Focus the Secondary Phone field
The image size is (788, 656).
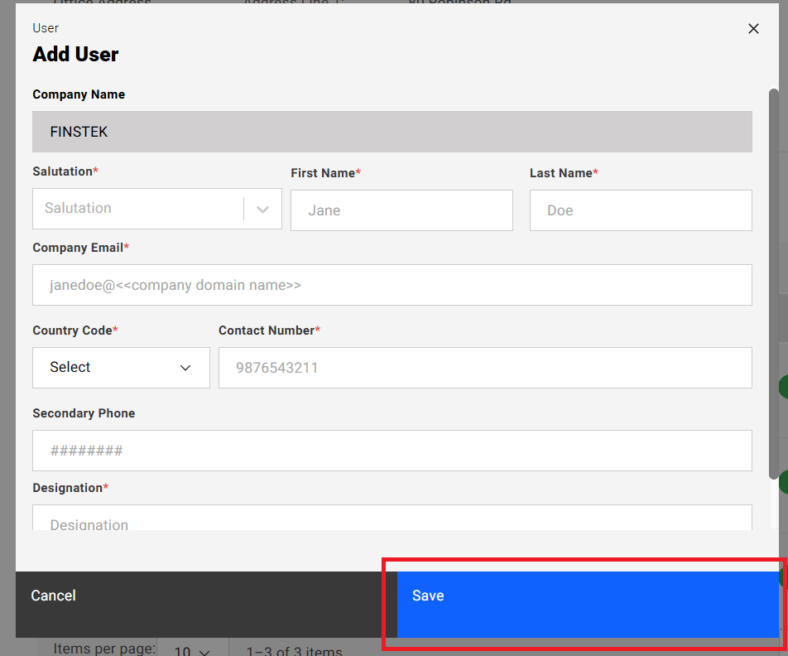[392, 451]
